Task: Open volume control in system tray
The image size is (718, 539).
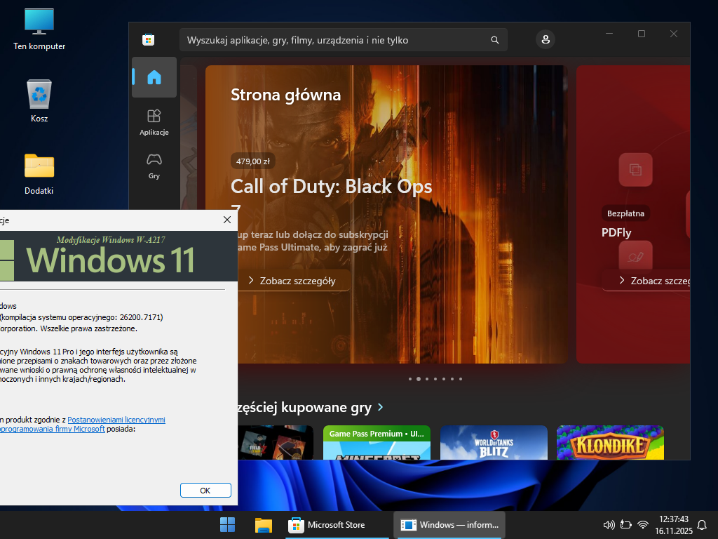Action: point(609,525)
